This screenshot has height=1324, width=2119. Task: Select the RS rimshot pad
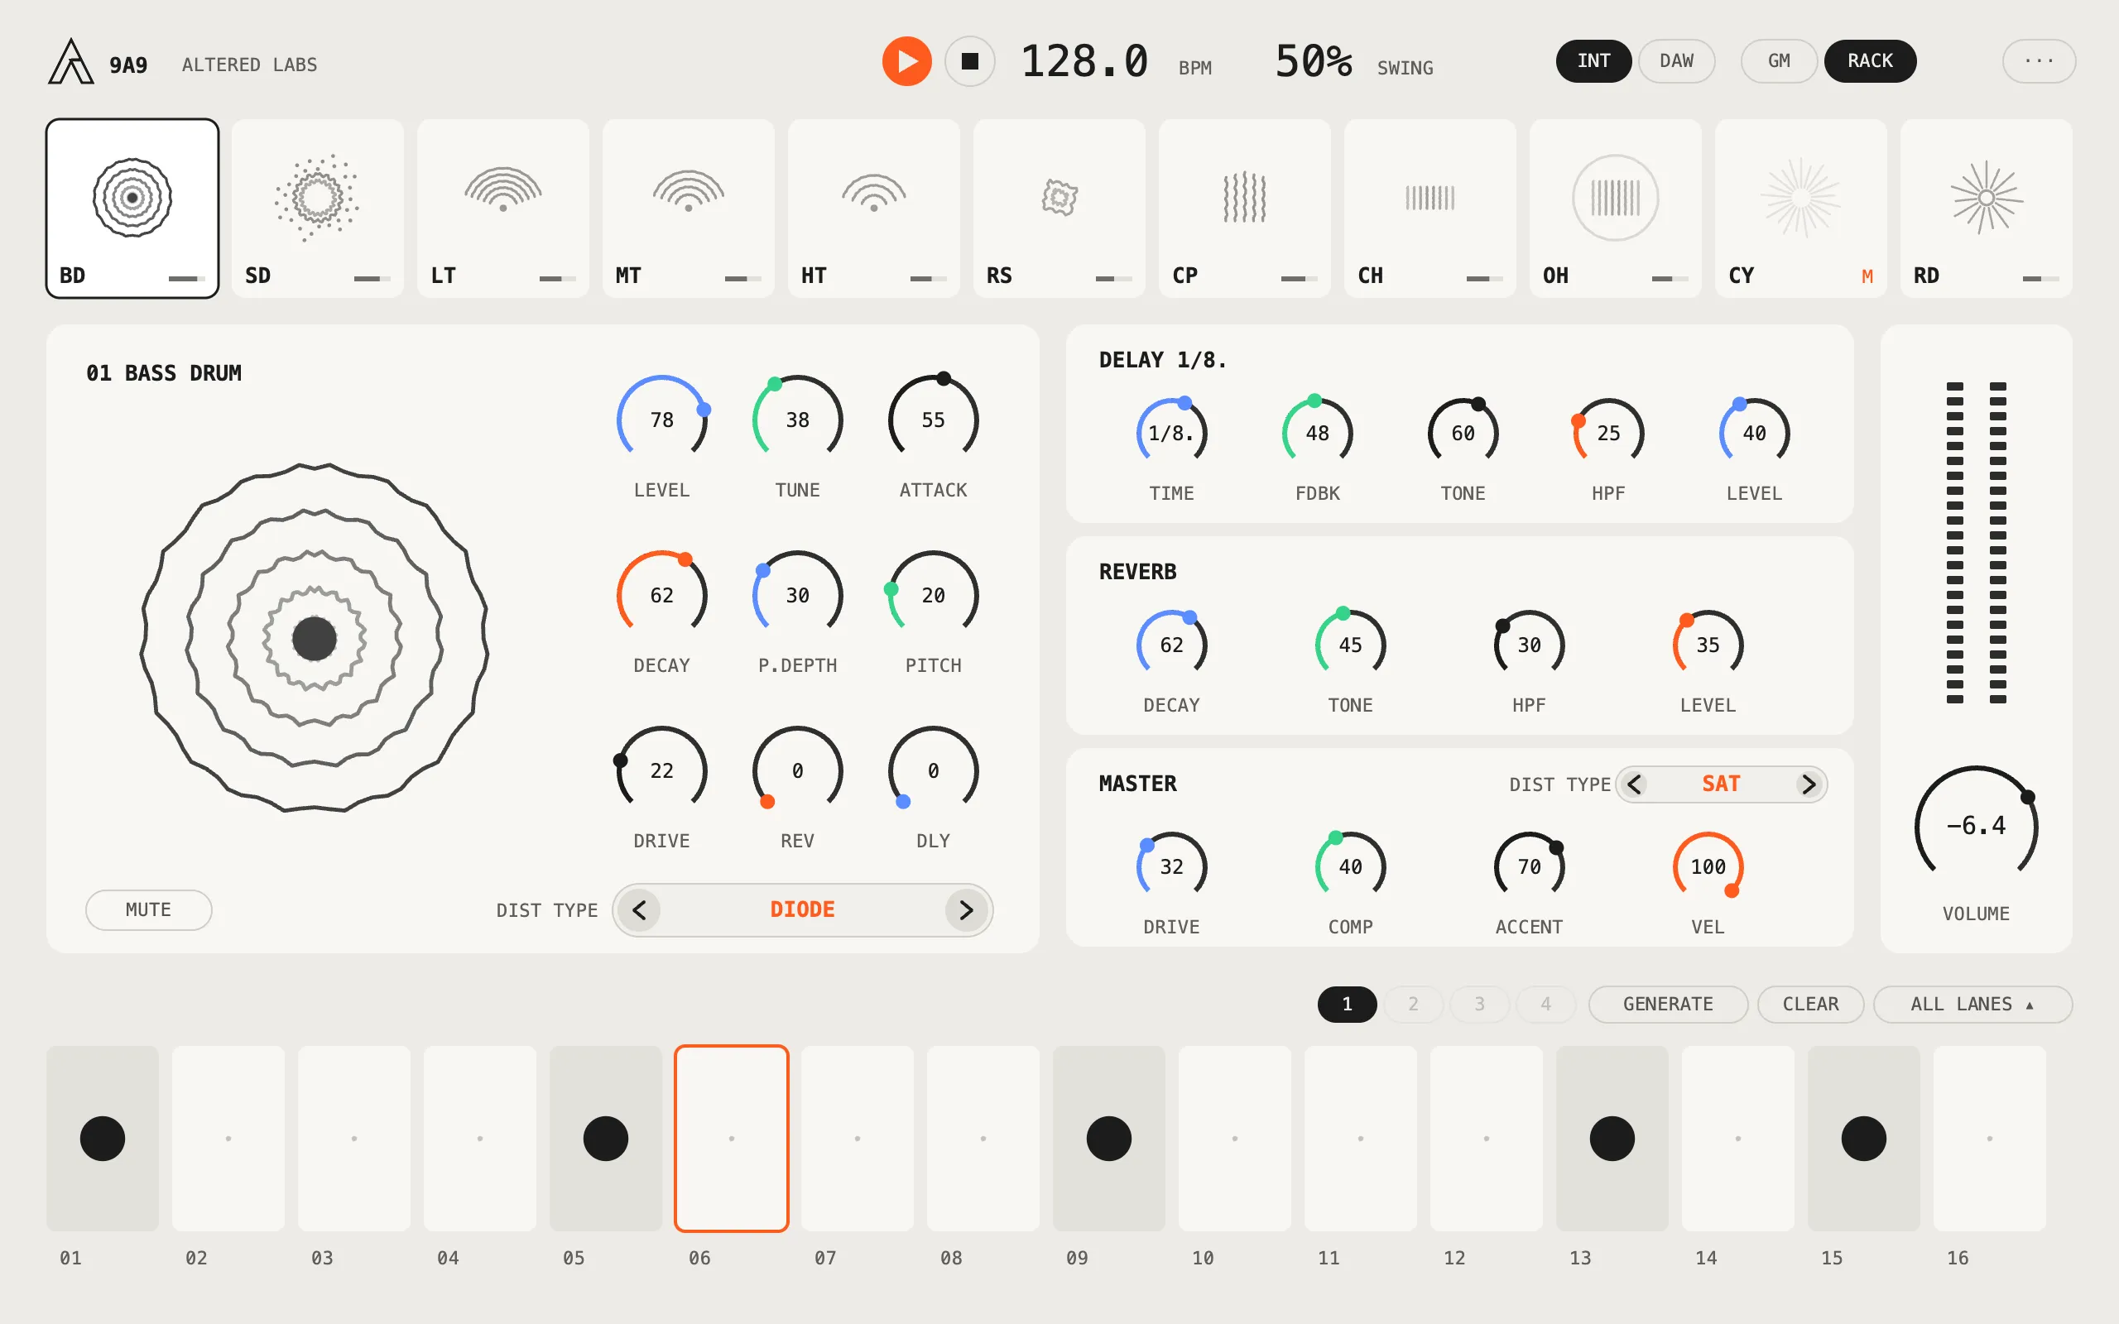coord(1059,209)
